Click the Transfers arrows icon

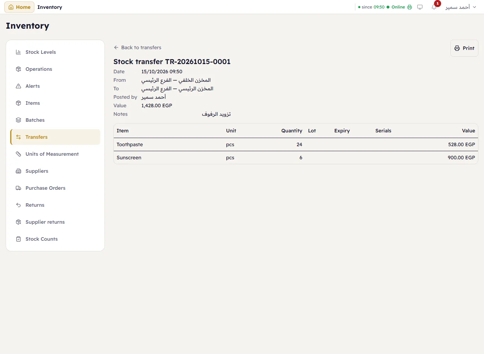pyautogui.click(x=18, y=137)
